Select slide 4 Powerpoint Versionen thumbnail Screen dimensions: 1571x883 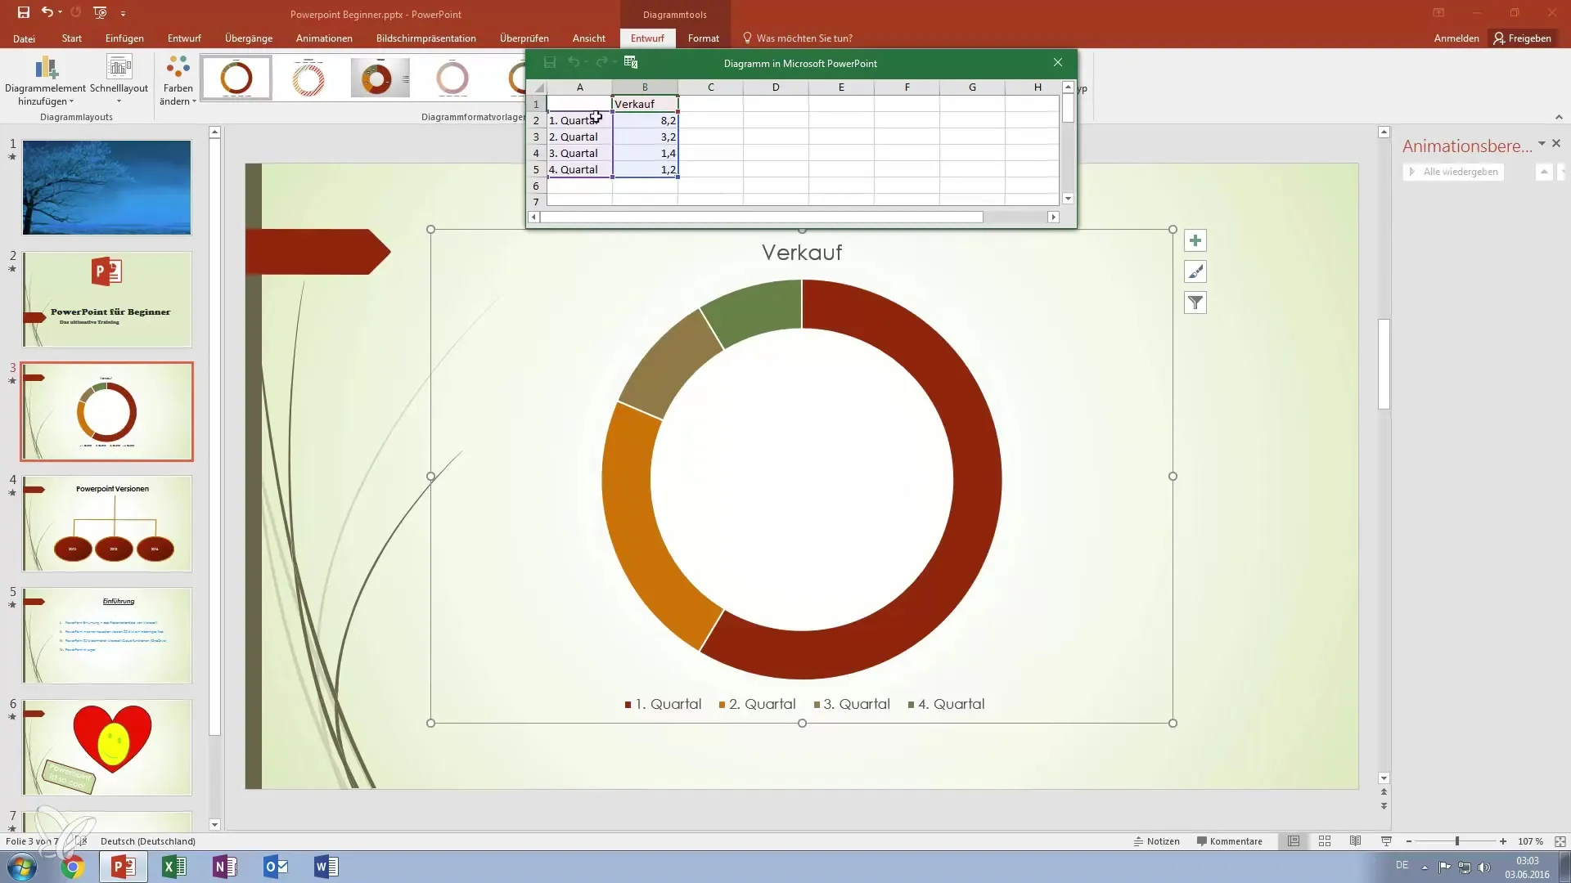pyautogui.click(x=106, y=523)
